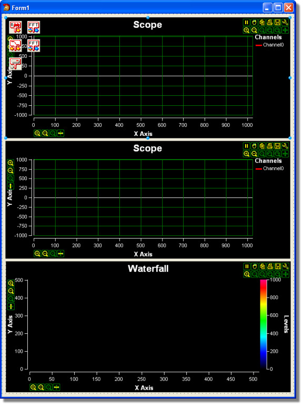The width and height of the screenshot is (303, 406).
Task: Zoom out X axis of middle Scope
Action: click(45, 254)
